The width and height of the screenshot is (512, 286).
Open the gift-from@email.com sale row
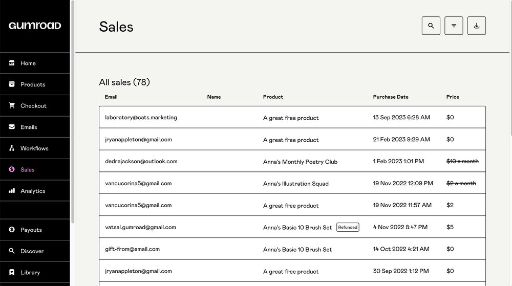[292, 249]
